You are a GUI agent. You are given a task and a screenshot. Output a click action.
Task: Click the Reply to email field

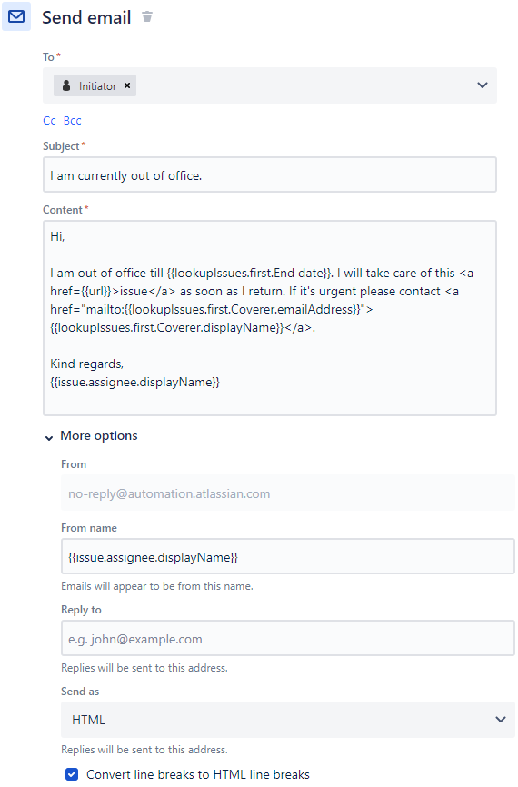[x=287, y=639]
